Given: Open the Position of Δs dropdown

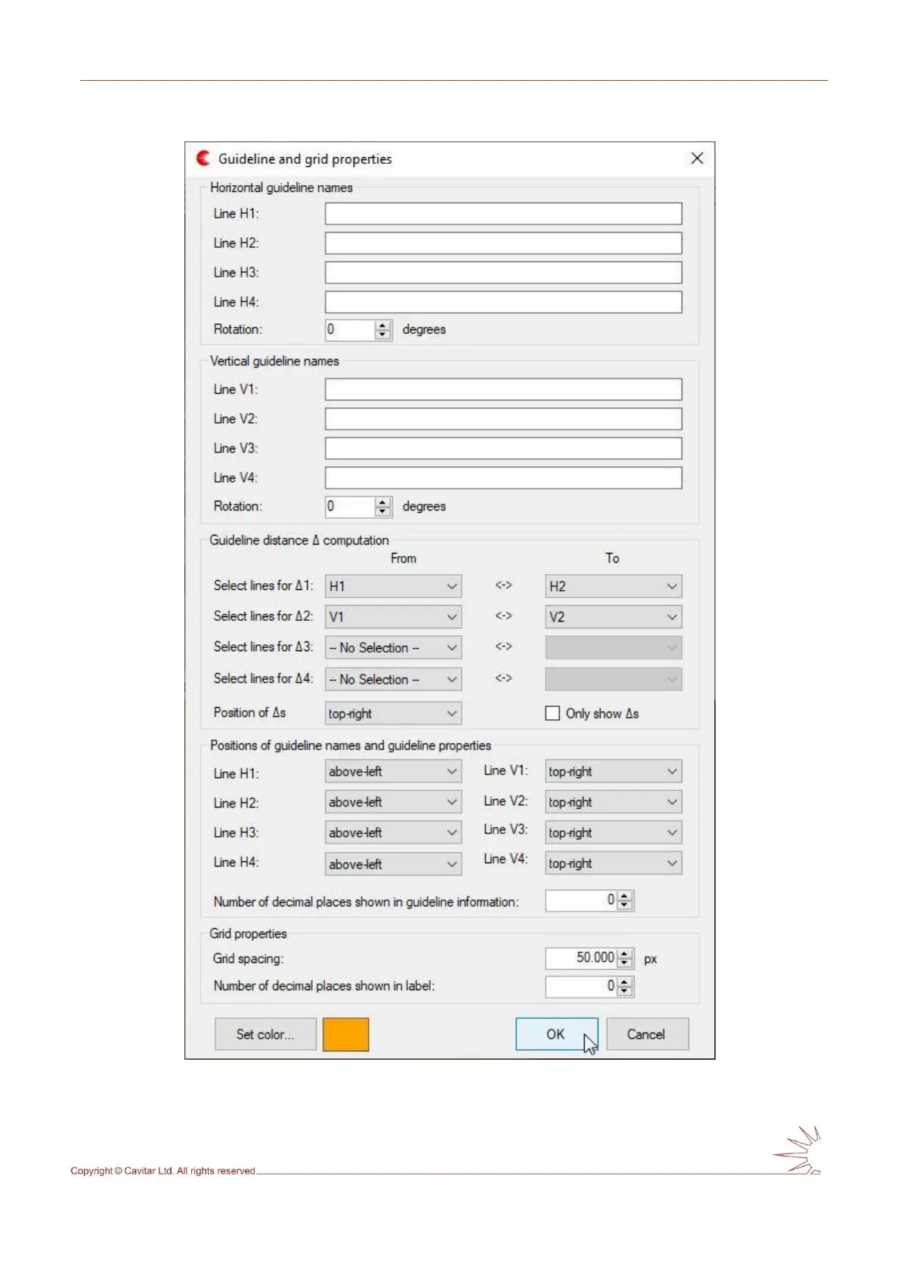Looking at the screenshot, I should tap(393, 713).
